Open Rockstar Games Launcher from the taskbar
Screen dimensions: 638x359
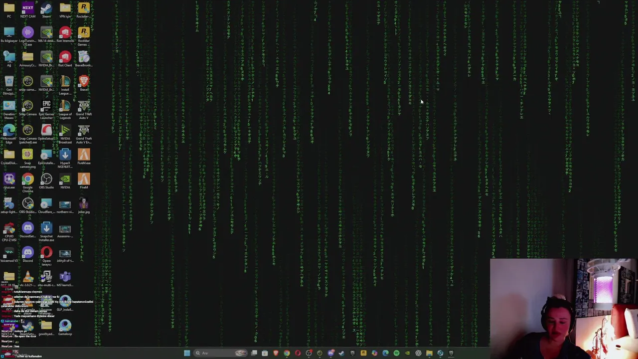pos(363,353)
